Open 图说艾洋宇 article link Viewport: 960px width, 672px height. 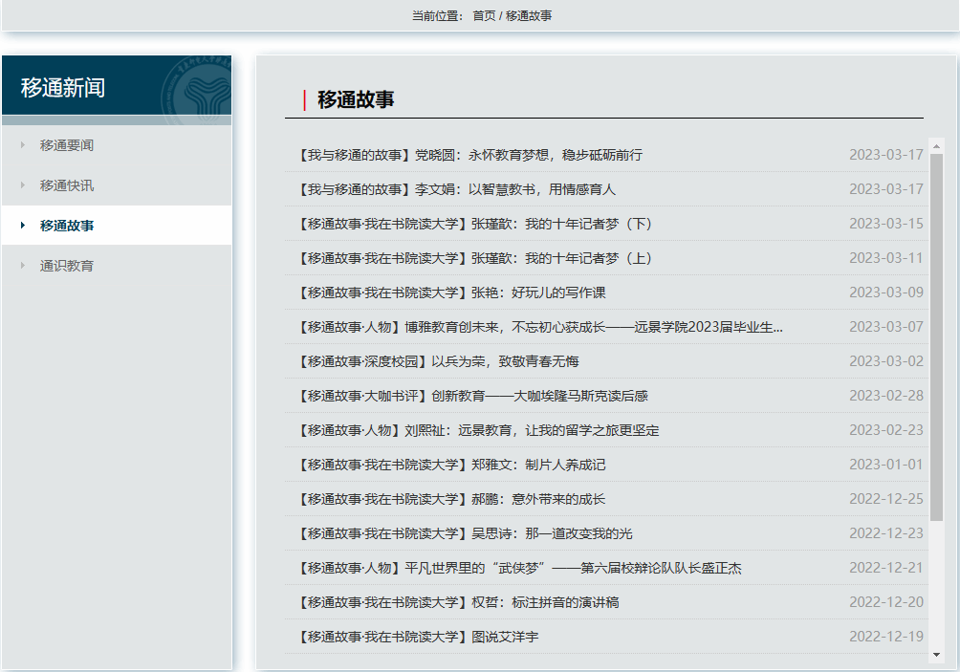pyautogui.click(x=418, y=637)
